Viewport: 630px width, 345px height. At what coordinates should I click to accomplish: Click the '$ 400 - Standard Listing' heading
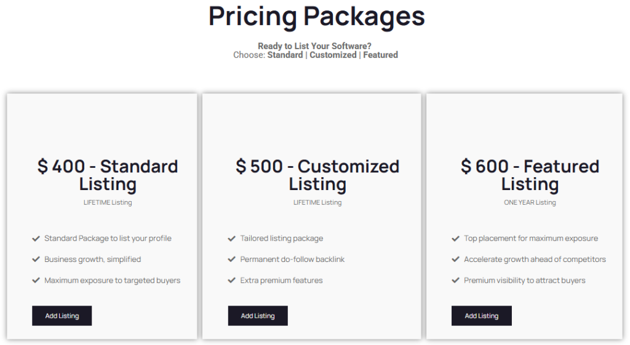[x=108, y=175]
